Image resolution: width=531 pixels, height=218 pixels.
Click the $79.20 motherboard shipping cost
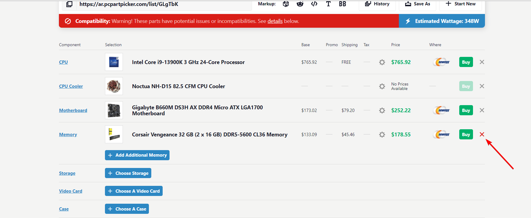point(348,110)
